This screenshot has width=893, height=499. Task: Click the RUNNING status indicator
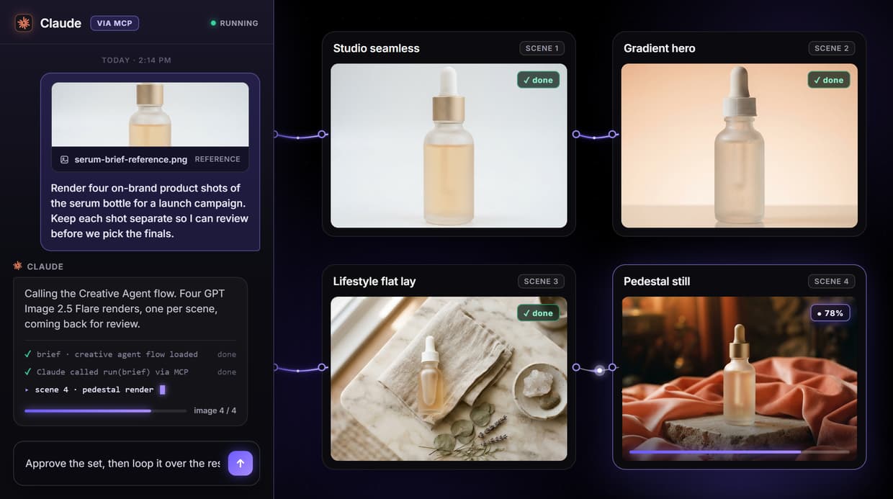[234, 23]
